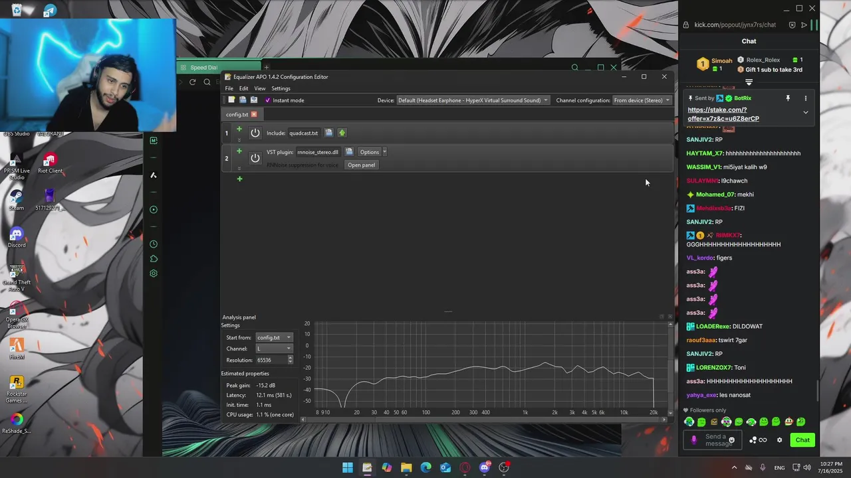Close the config.txt tab
Viewport: 851px width, 478px height.
(254, 114)
